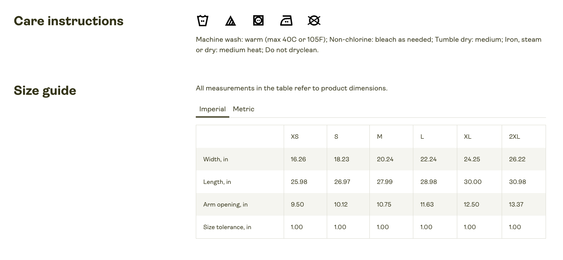Click the Width, in row label
This screenshot has height=260, width=563.
pos(216,159)
